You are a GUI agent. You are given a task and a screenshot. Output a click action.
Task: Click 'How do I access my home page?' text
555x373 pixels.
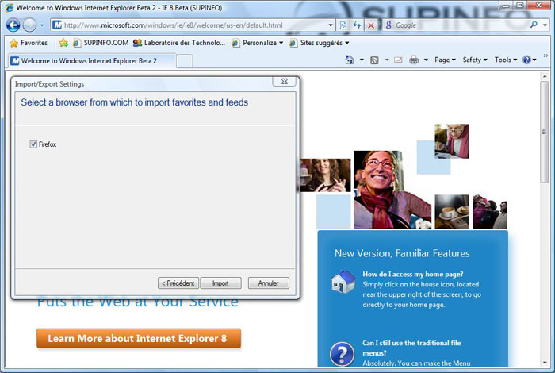(x=413, y=274)
